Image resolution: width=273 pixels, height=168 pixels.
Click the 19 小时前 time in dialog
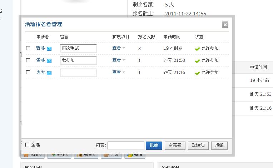[x=173, y=48]
